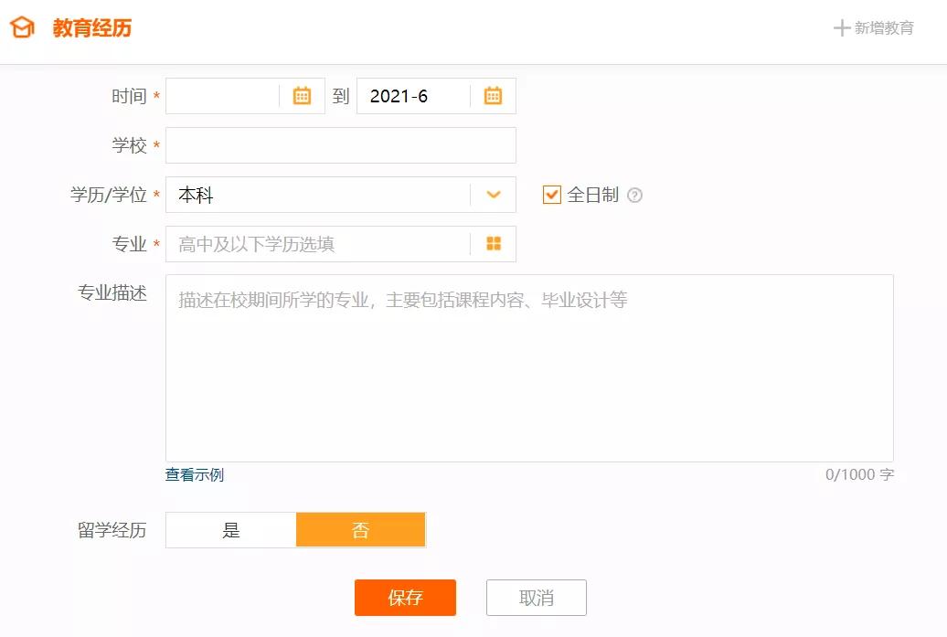The height and width of the screenshot is (637, 947).
Task: Click the 新增教育 menu option
Action: coord(882,27)
